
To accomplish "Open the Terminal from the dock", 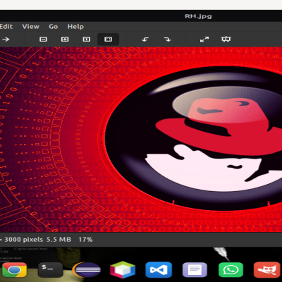I will tap(51, 270).
